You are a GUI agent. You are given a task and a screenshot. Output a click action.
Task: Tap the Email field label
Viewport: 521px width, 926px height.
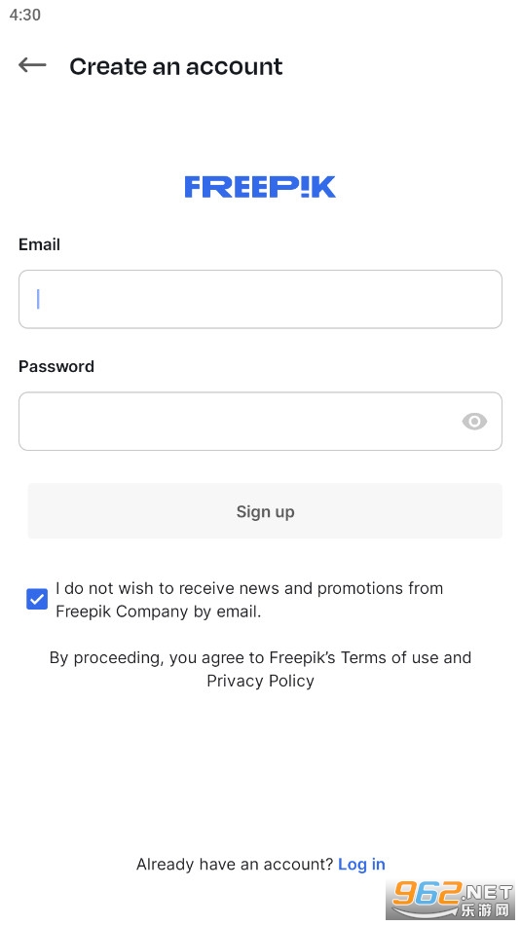(x=40, y=244)
